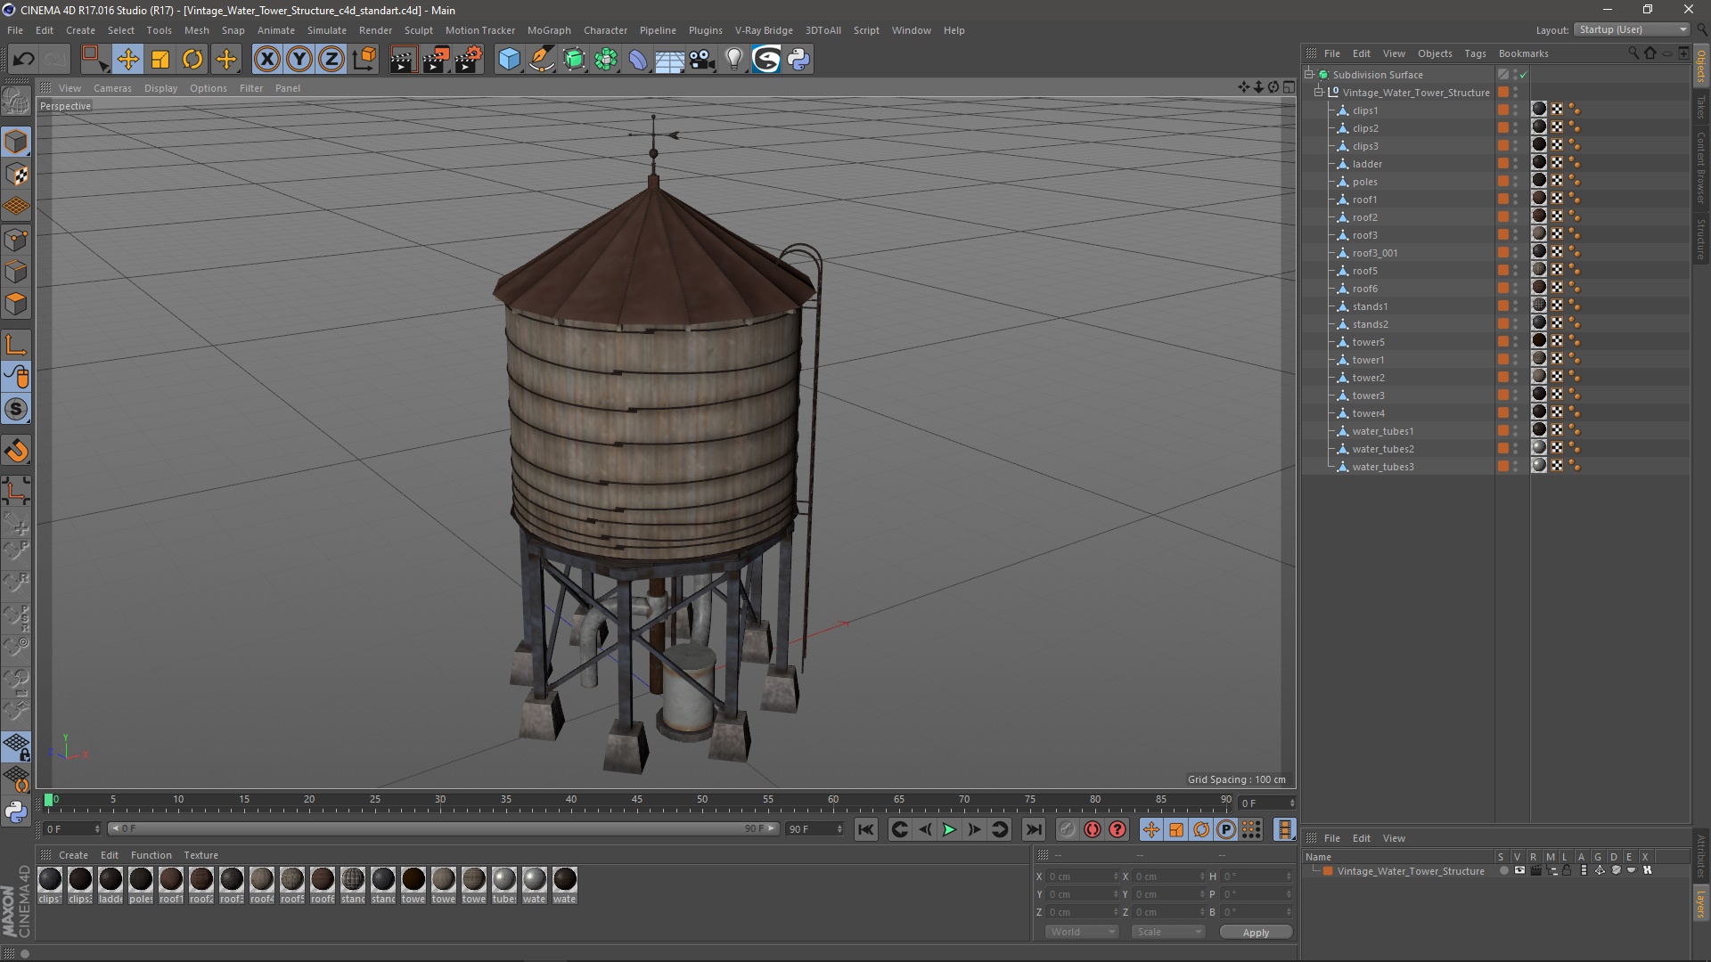
Task: Toggle viewport maximize icon
Action: 1289,87
